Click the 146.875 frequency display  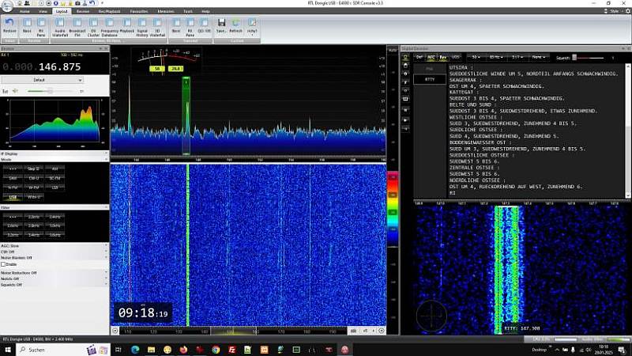pos(60,67)
